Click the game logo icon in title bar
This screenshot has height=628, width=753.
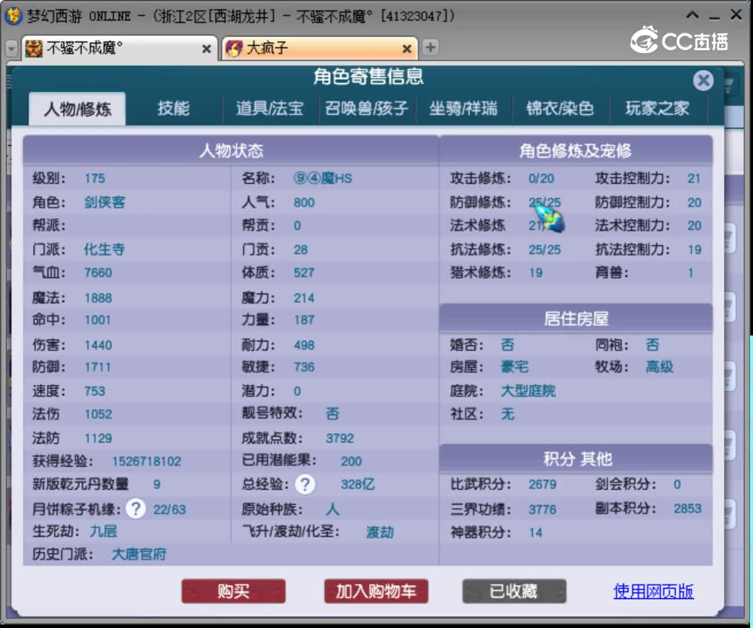tap(13, 15)
